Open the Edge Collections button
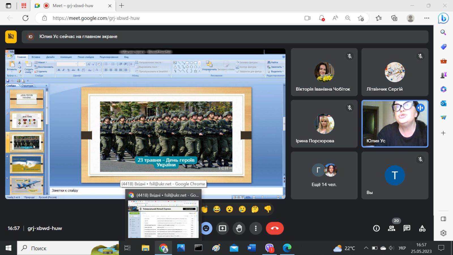This screenshot has height=255, width=453. click(x=394, y=18)
